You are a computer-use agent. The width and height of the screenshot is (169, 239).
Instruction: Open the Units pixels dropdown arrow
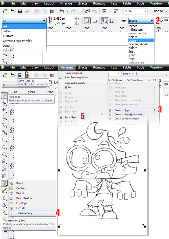click(152, 21)
